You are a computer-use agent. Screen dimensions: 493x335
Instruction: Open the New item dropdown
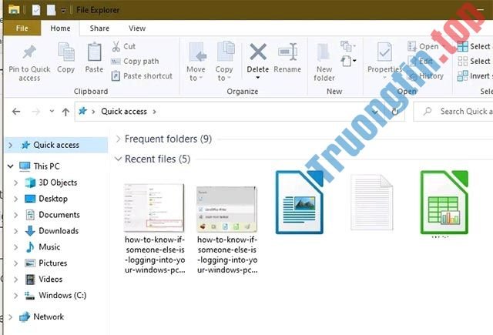(x=348, y=46)
